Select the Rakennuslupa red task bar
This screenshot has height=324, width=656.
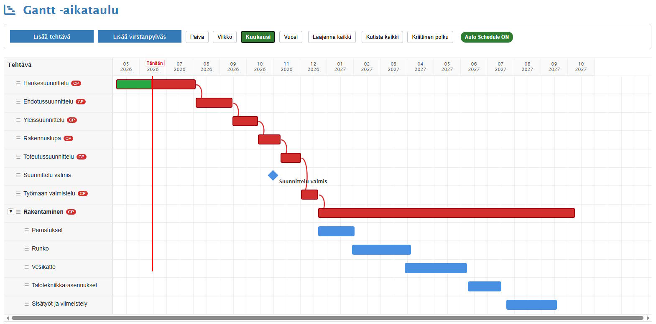point(269,139)
